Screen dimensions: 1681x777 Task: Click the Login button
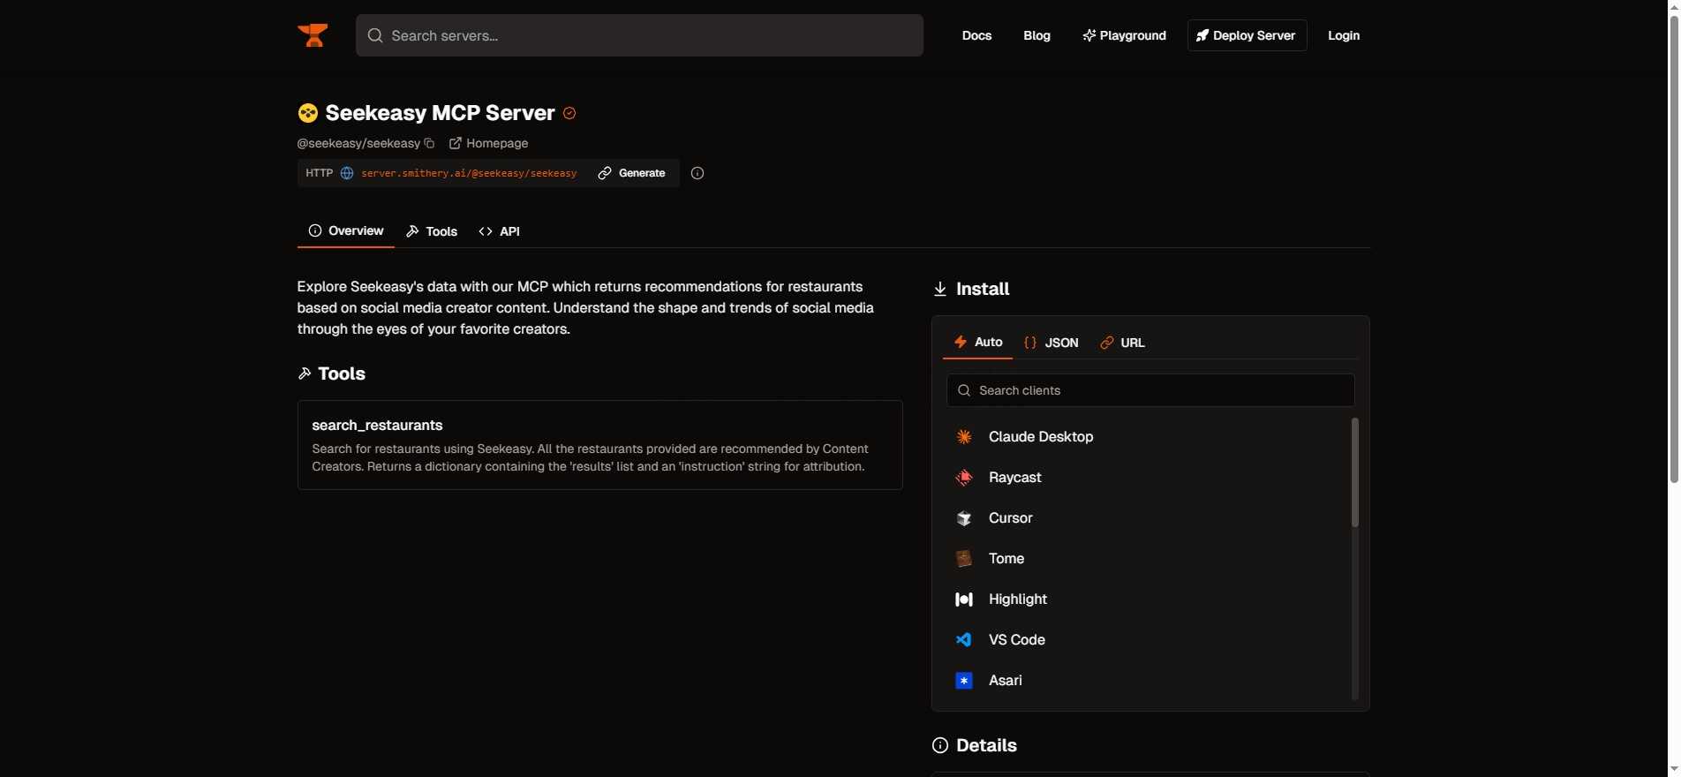coord(1344,35)
